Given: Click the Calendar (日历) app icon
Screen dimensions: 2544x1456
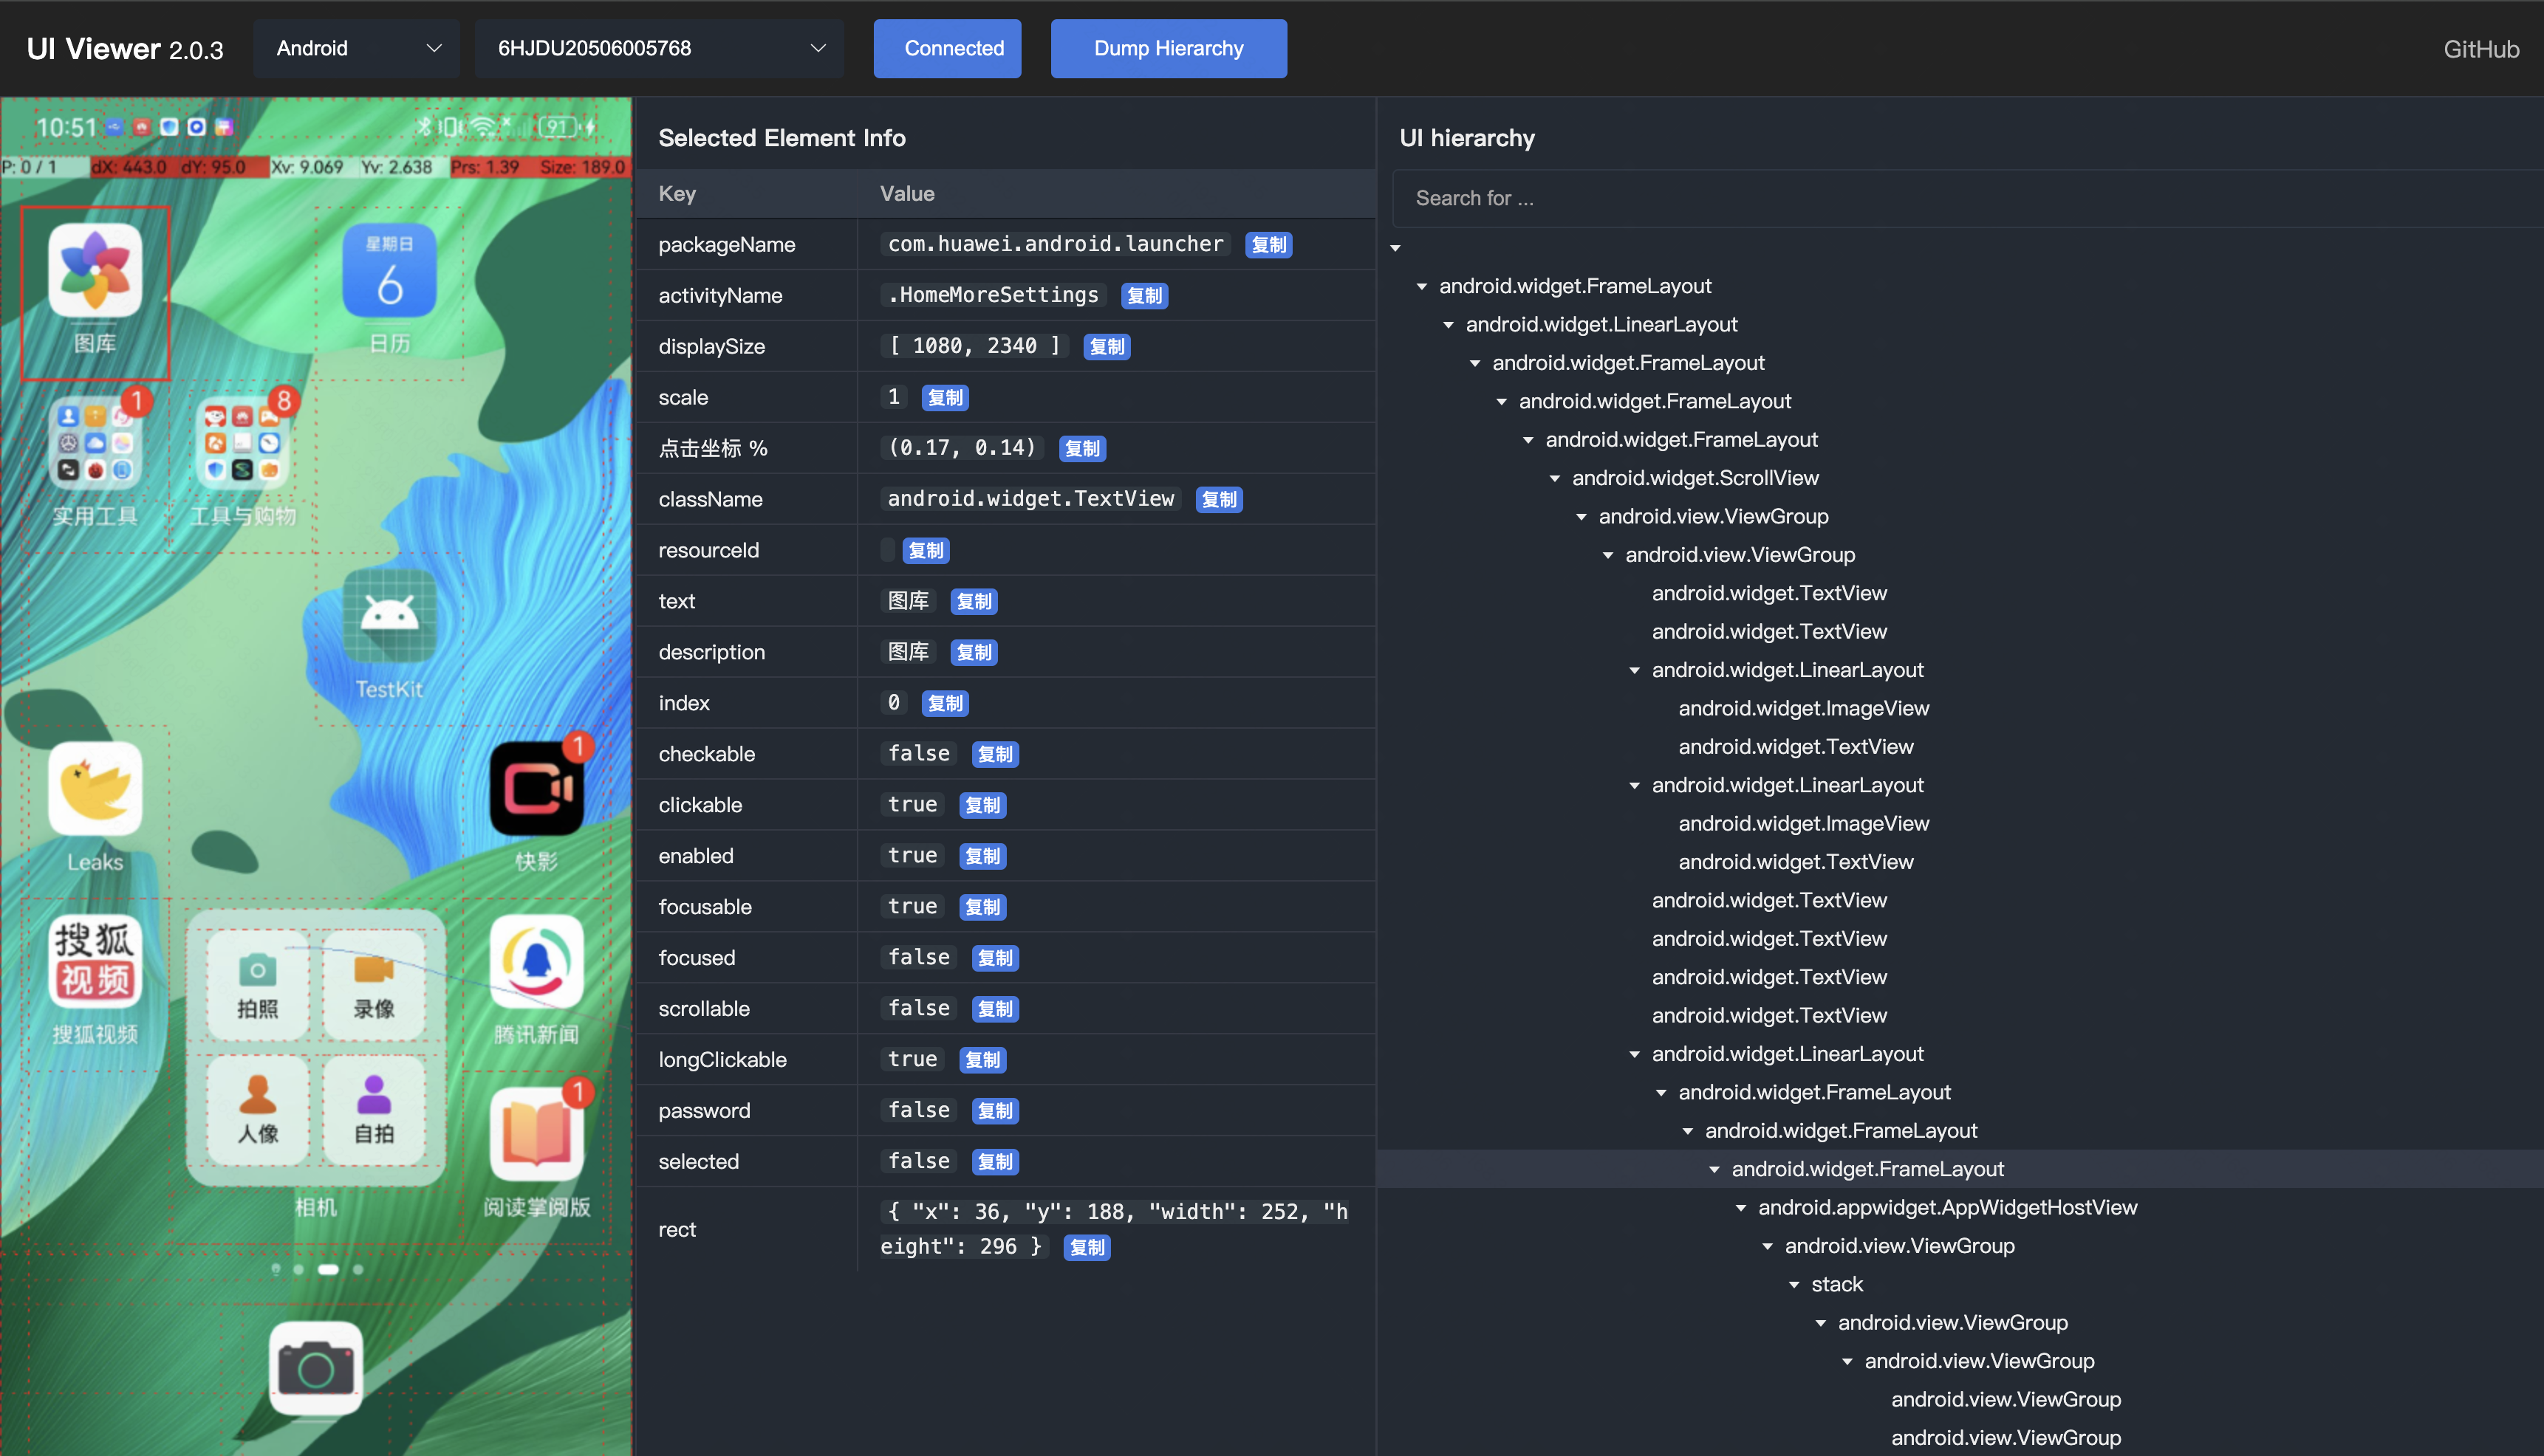Looking at the screenshot, I should coord(389,271).
